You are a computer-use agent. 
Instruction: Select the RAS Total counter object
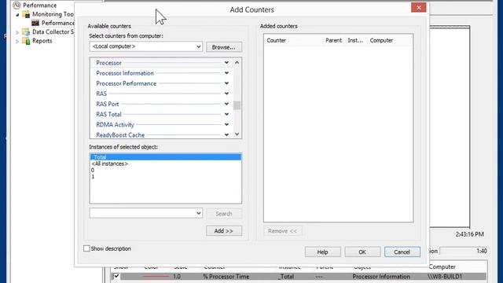pyautogui.click(x=108, y=114)
